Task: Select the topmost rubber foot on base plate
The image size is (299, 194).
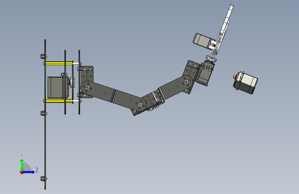Action: point(43,56)
